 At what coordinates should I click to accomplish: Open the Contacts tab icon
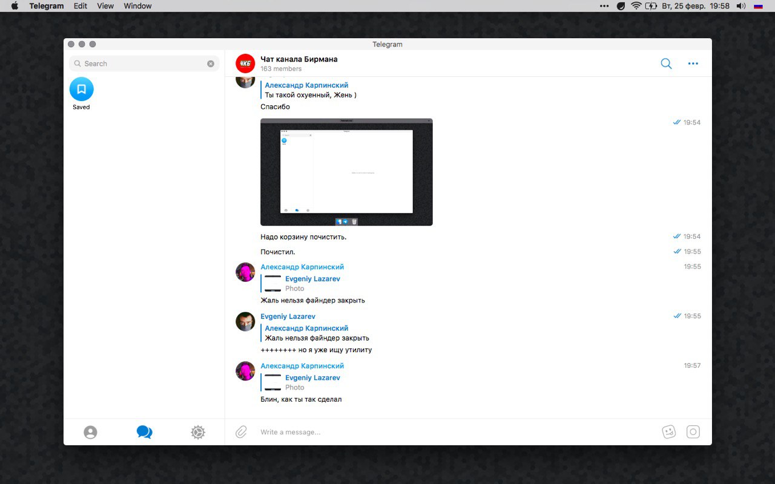coord(90,432)
